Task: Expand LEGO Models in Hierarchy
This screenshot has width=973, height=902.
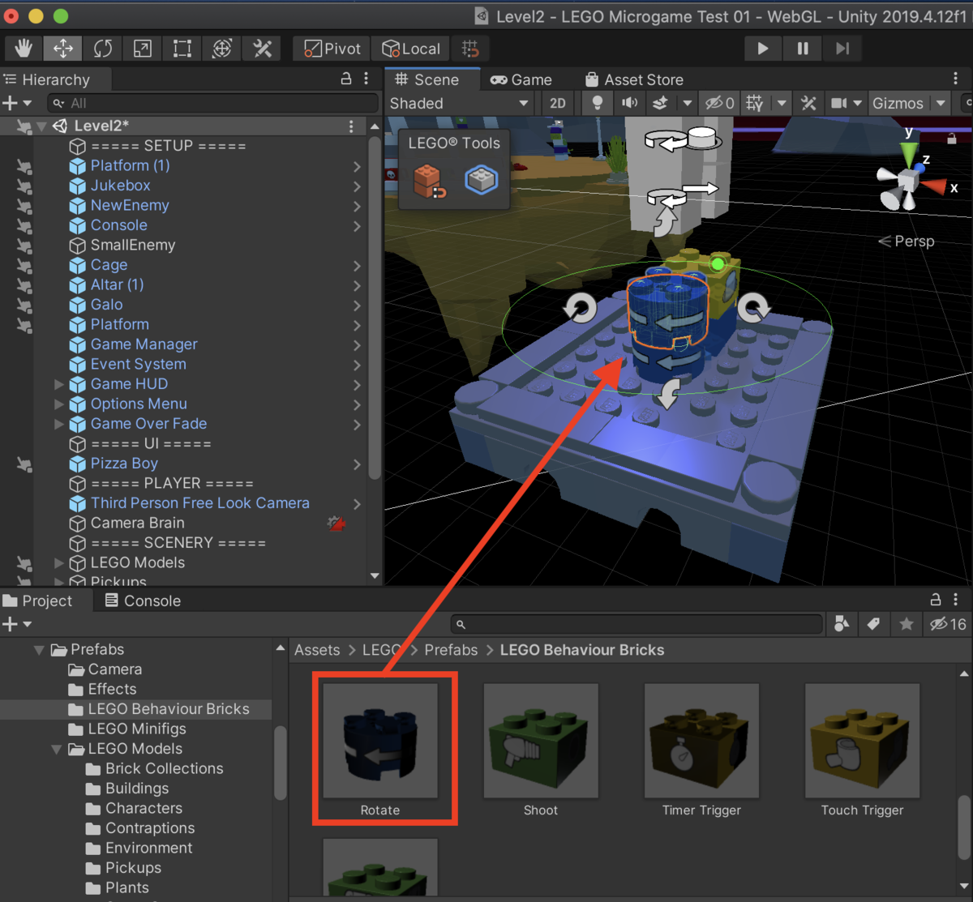Action: tap(58, 562)
